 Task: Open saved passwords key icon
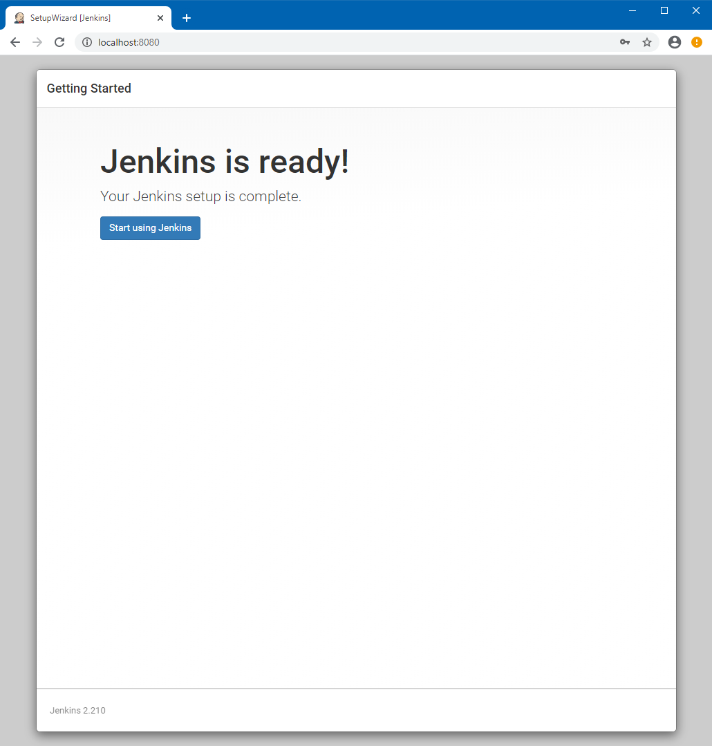[x=625, y=42]
